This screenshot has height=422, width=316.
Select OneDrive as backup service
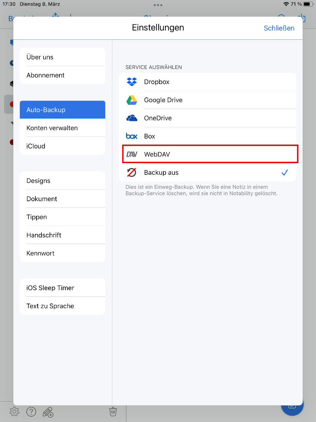click(x=158, y=118)
